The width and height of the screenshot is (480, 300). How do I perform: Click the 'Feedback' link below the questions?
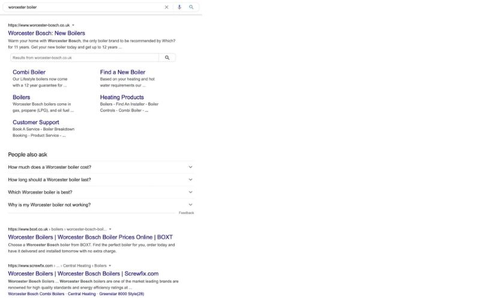click(x=187, y=213)
